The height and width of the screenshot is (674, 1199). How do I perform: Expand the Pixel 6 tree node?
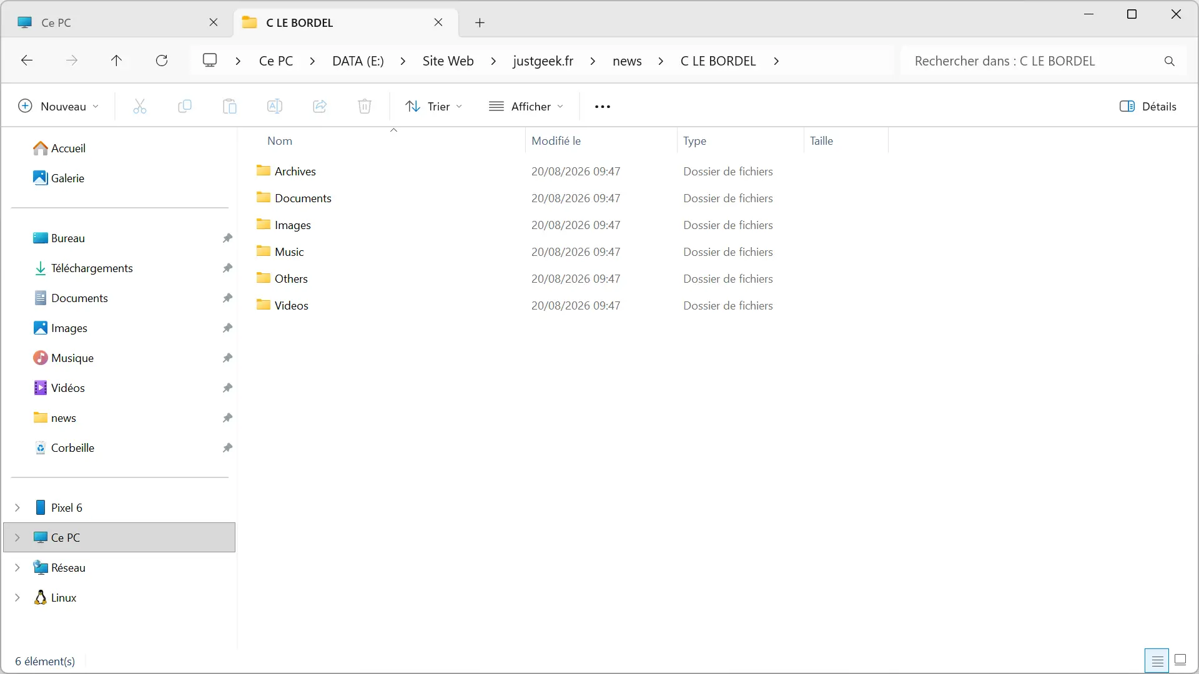[17, 508]
